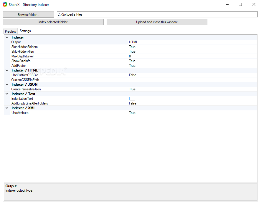Collapse the Indexer / JSON category
261x204 pixels.
coord(7,84)
